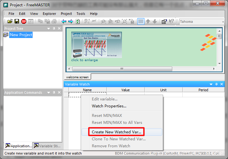Viewport: 228px width, 159px height.
Task: Click the gray up arrow toolbar icon
Action: (x=148, y=22)
